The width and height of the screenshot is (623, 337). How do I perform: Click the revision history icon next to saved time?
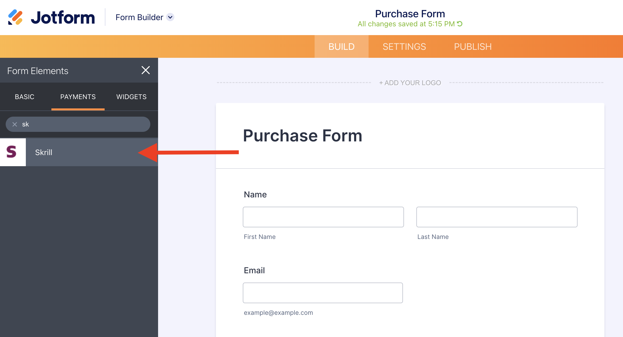[460, 24]
